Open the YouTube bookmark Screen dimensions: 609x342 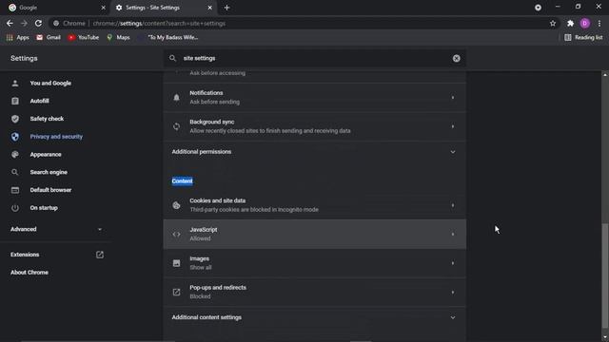[84, 37]
